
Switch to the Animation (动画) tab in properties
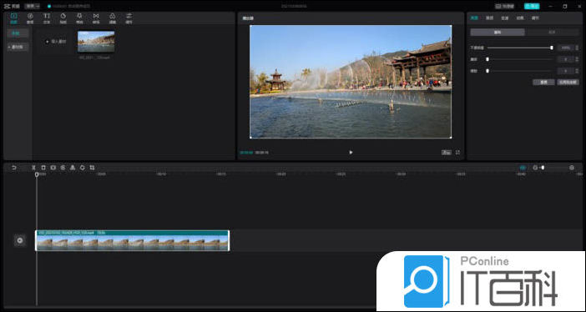520,18
